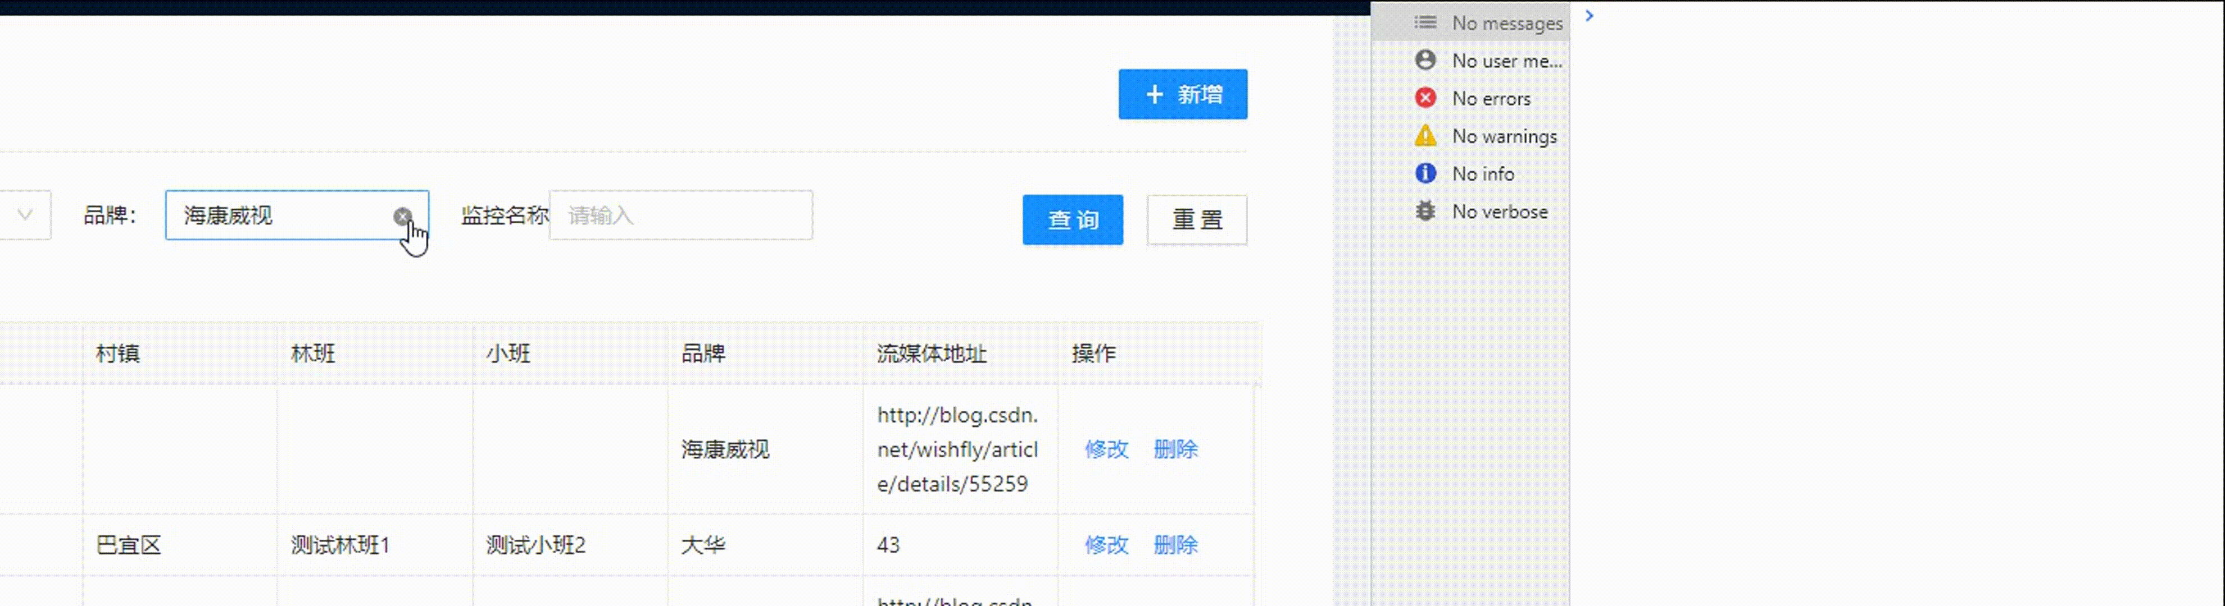Viewport: 2225px width, 606px height.
Task: Select the No messages list icon
Action: click(x=1425, y=22)
